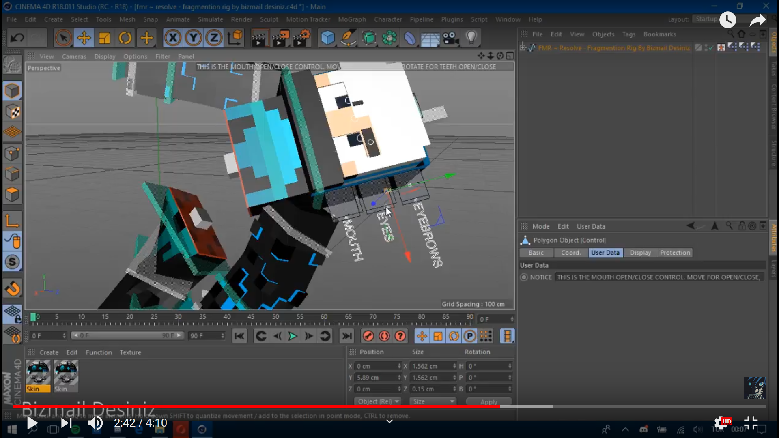Switch to the Coord. tab
Screen dimensions: 779x438
571,253
